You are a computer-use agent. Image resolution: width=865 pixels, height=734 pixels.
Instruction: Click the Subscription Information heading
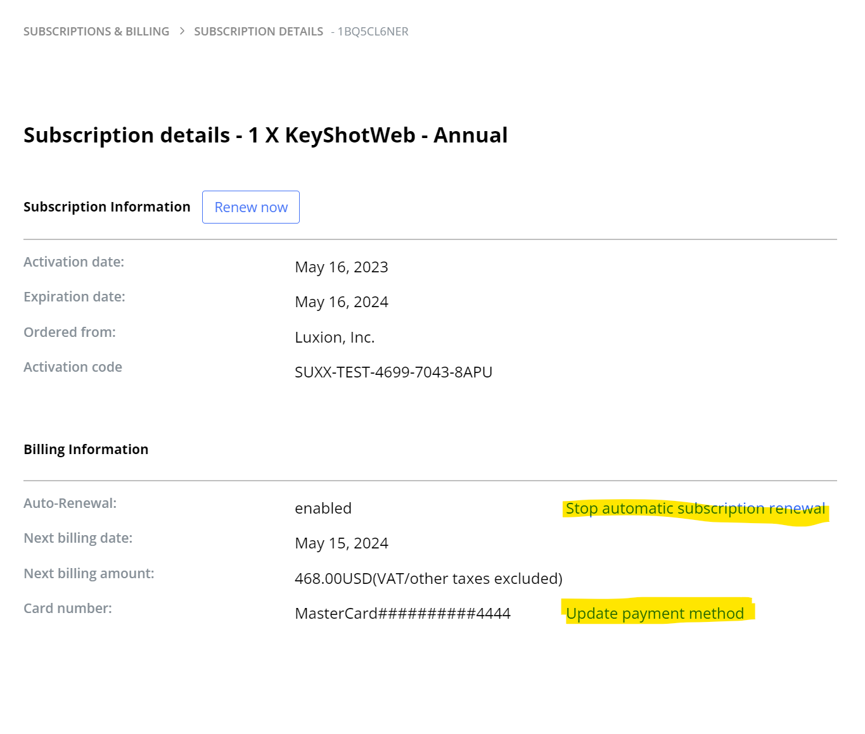106,206
